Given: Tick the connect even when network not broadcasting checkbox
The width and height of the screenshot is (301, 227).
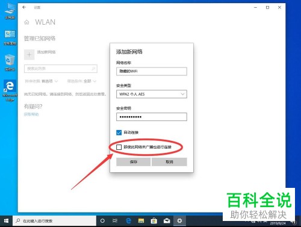Looking at the screenshot, I should point(119,147).
